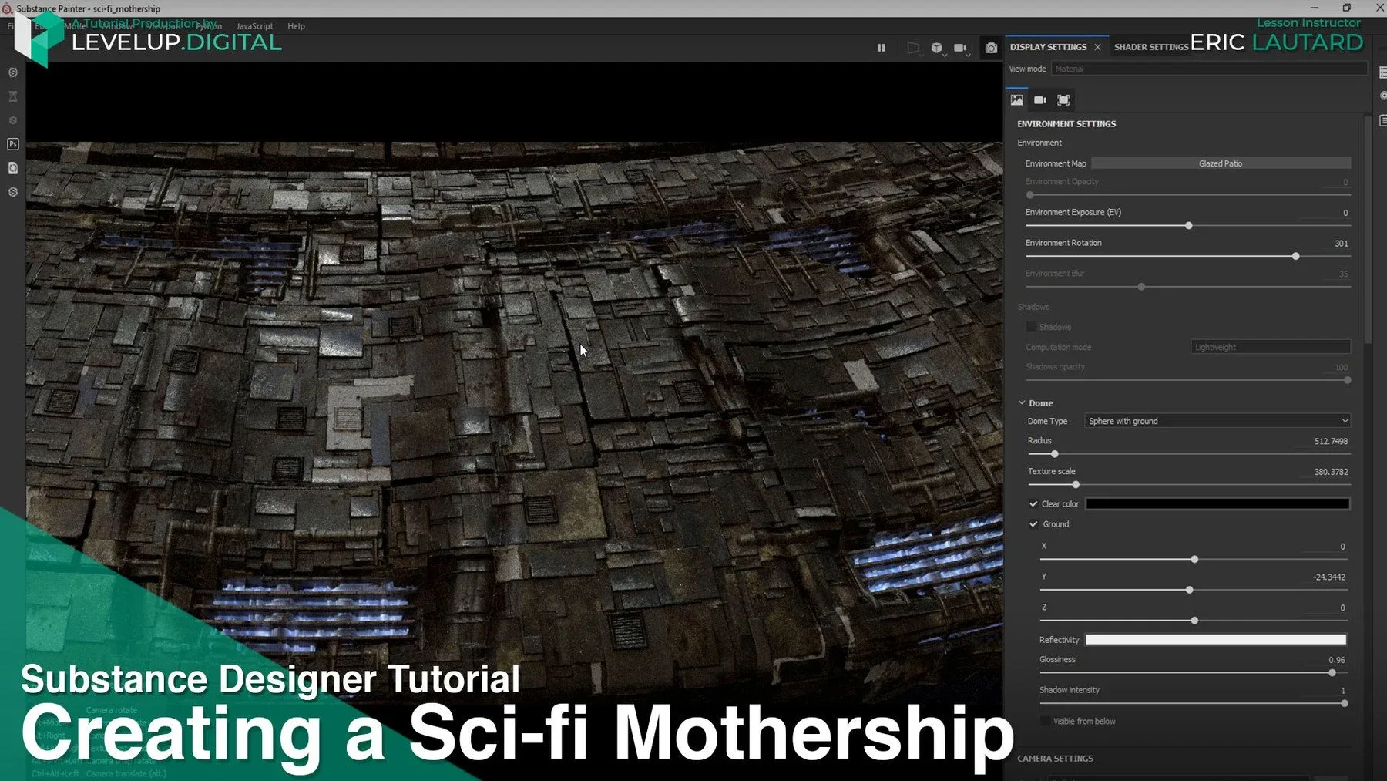
Task: Open the perspective view options icon
Action: (x=913, y=48)
